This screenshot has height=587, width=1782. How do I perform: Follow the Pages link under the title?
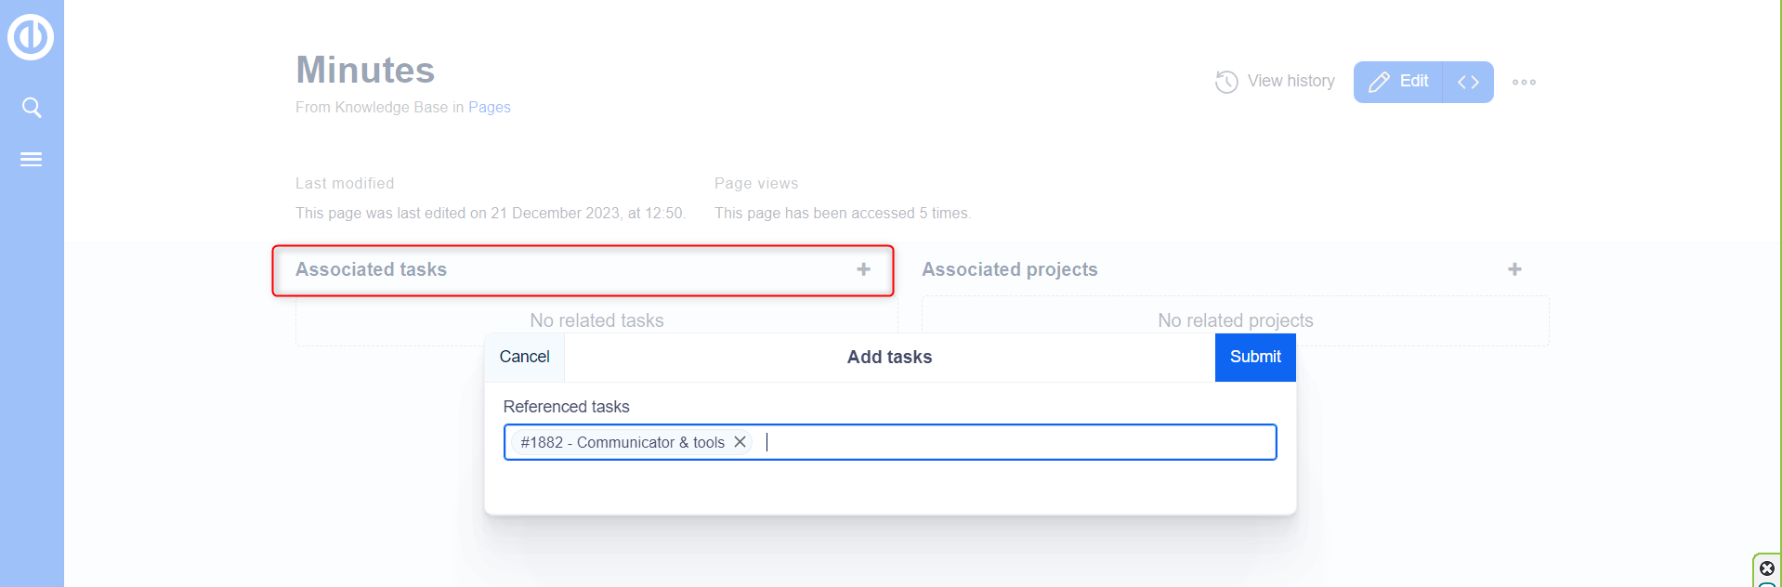pyautogui.click(x=490, y=108)
